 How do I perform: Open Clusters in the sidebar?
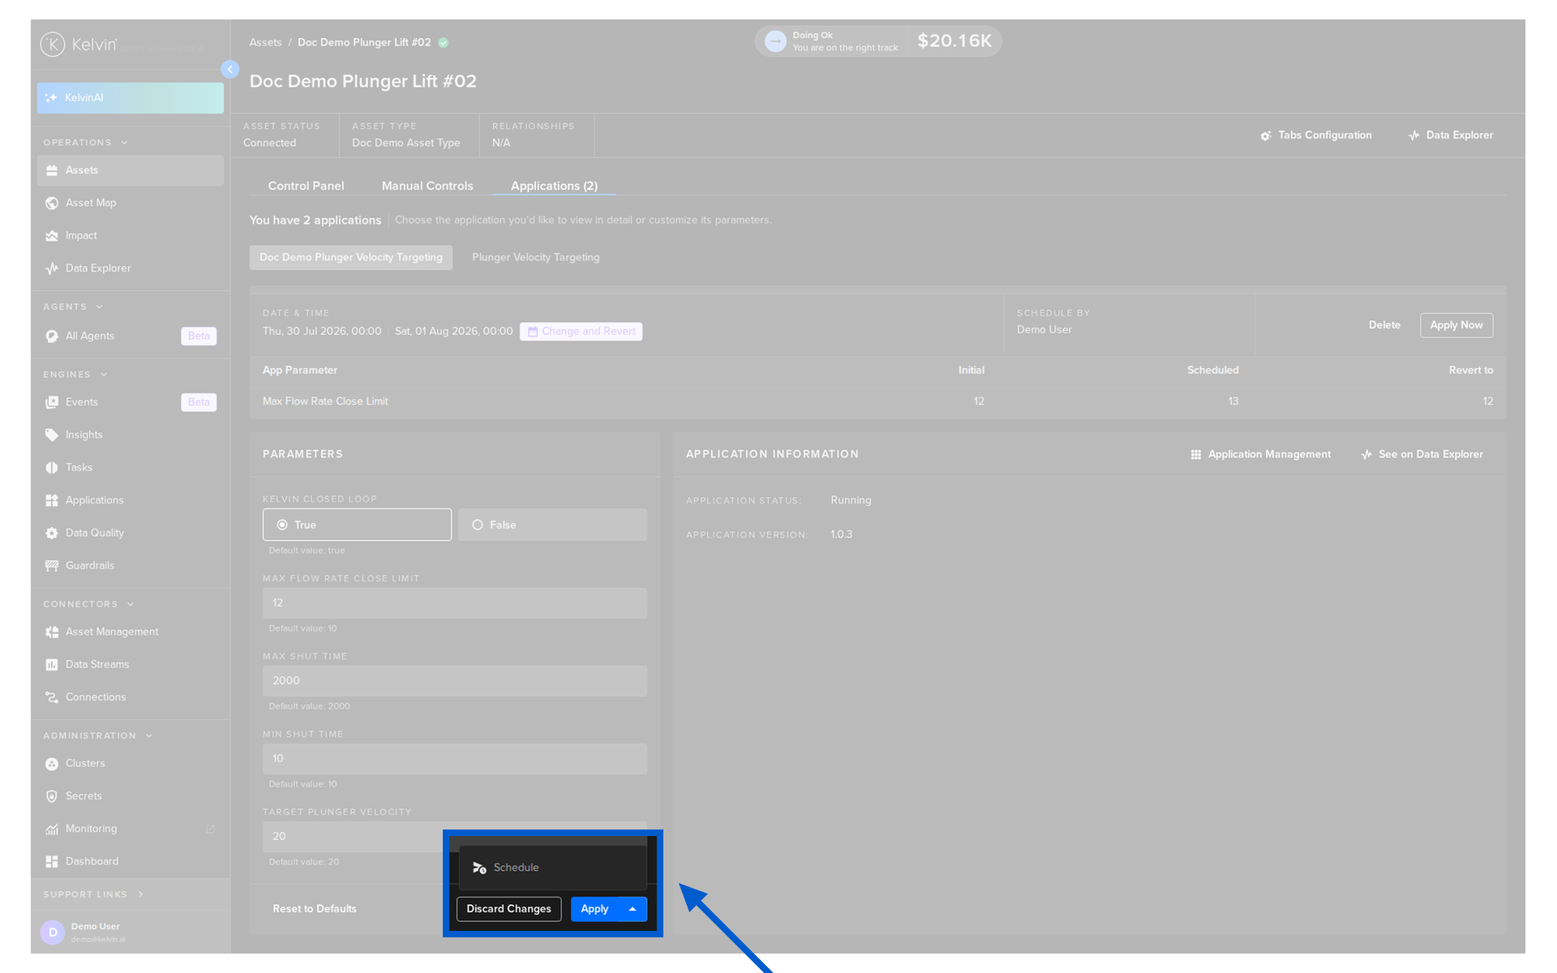pyautogui.click(x=130, y=764)
